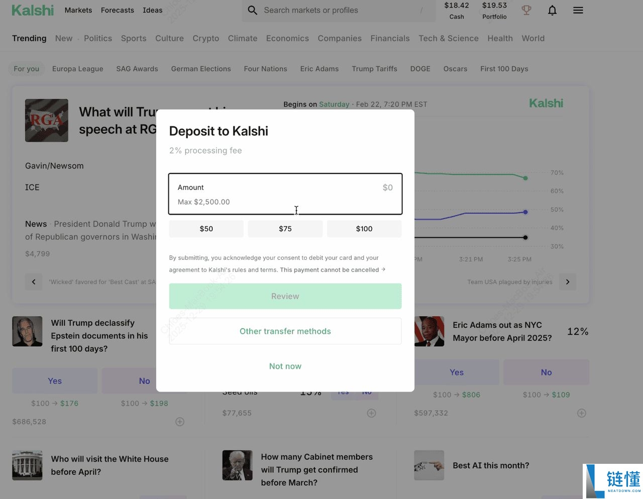Viewport: 643px width, 499px height.
Task: Switch to the Culture category tab
Action: click(170, 38)
